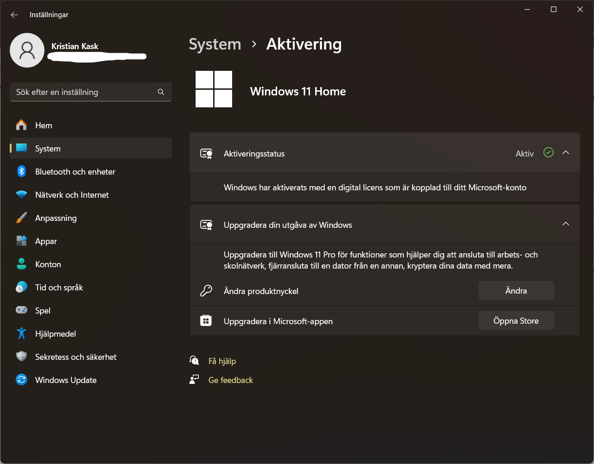Click the Anpassning paintbrush icon
This screenshot has width=594, height=464.
click(x=21, y=218)
